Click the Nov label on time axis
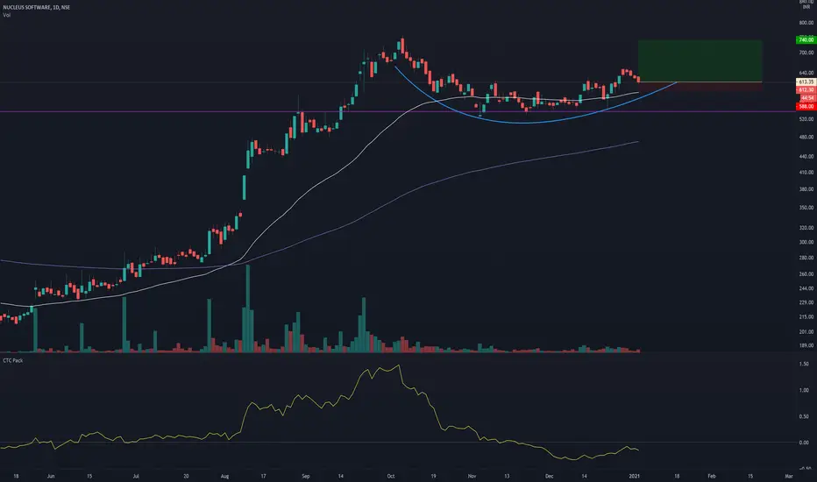Screen dimensions: 817x482 [472, 476]
